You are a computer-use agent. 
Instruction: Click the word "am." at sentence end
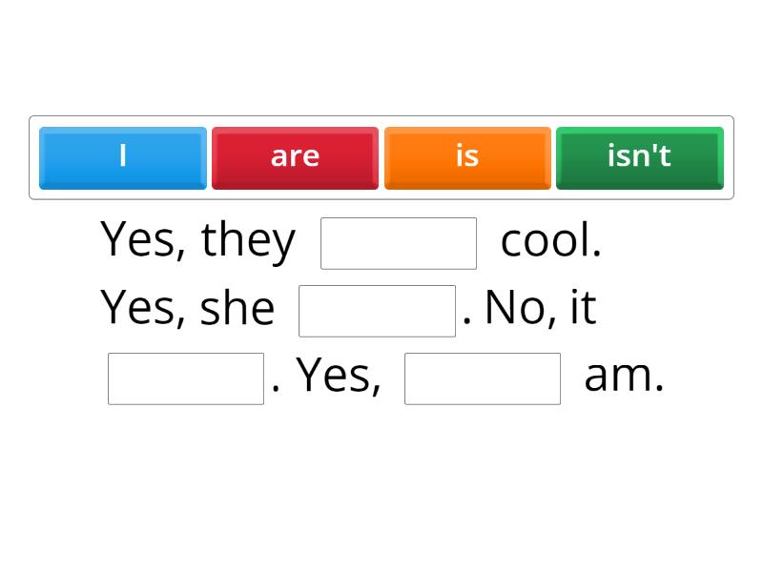coord(624,377)
